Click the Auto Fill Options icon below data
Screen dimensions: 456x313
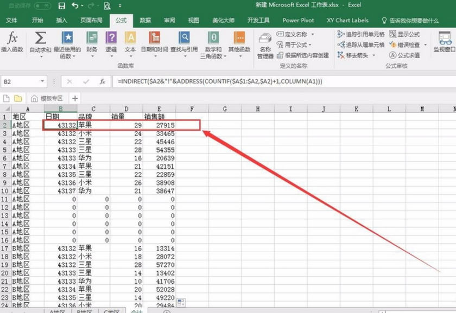[x=181, y=302]
